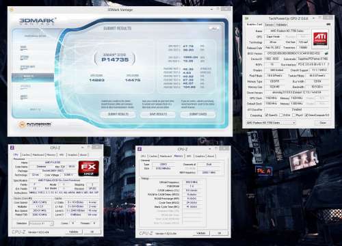Click OK in the CPU-Z Memory window

click(x=219, y=233)
